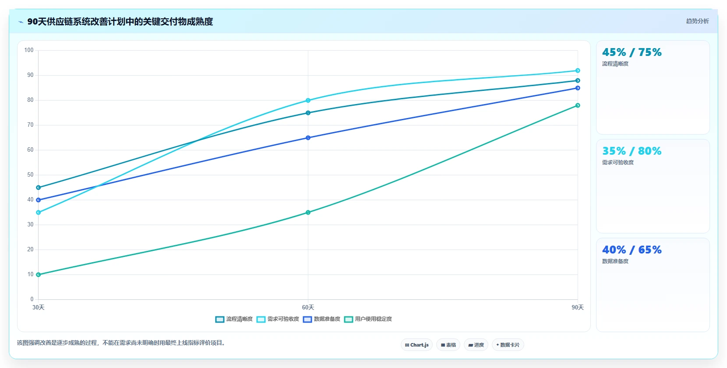
Task: Click 流程清晰度 data point at 30天
Action: 39,187
